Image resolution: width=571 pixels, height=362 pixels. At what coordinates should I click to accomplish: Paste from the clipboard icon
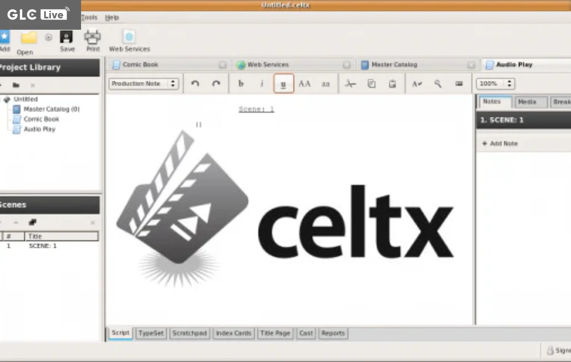[392, 84]
